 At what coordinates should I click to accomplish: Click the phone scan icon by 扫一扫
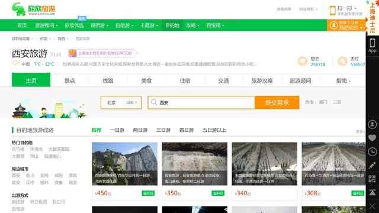tap(333, 11)
